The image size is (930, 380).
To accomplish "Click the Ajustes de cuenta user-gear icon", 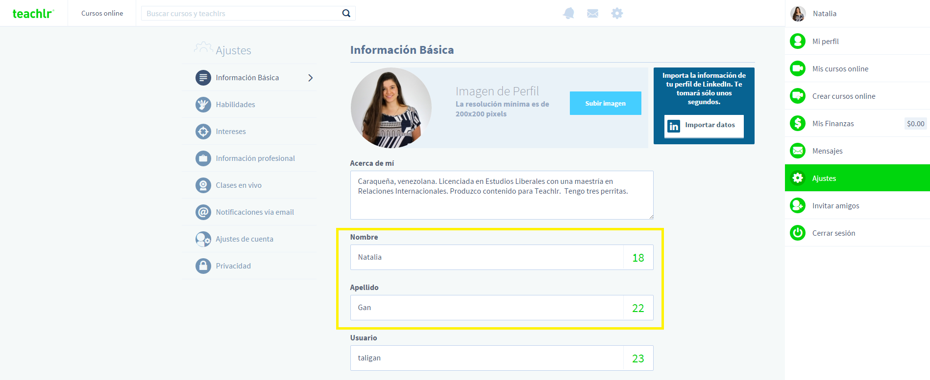I will (x=203, y=239).
